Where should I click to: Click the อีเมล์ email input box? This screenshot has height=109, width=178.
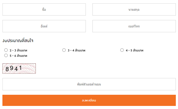pos(44,26)
